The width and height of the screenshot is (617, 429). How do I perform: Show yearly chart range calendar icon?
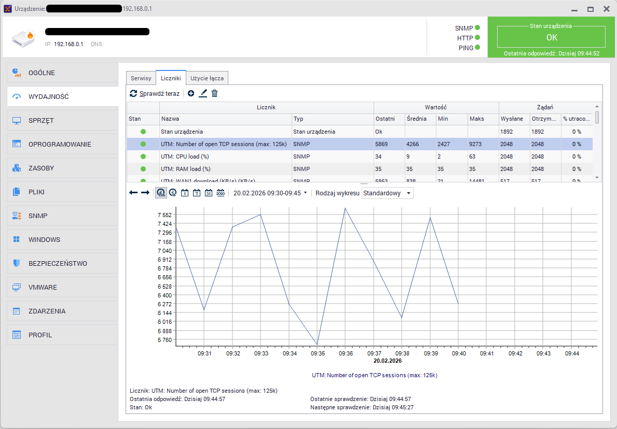pos(220,193)
